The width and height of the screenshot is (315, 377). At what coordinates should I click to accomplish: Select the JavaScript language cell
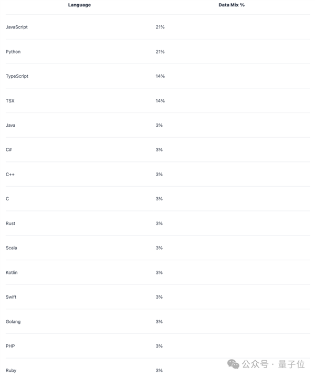tap(17, 27)
